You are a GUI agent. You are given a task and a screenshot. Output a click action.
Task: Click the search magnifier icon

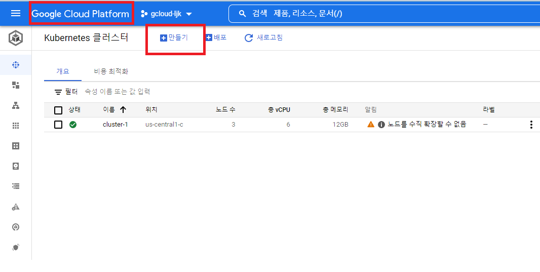243,14
